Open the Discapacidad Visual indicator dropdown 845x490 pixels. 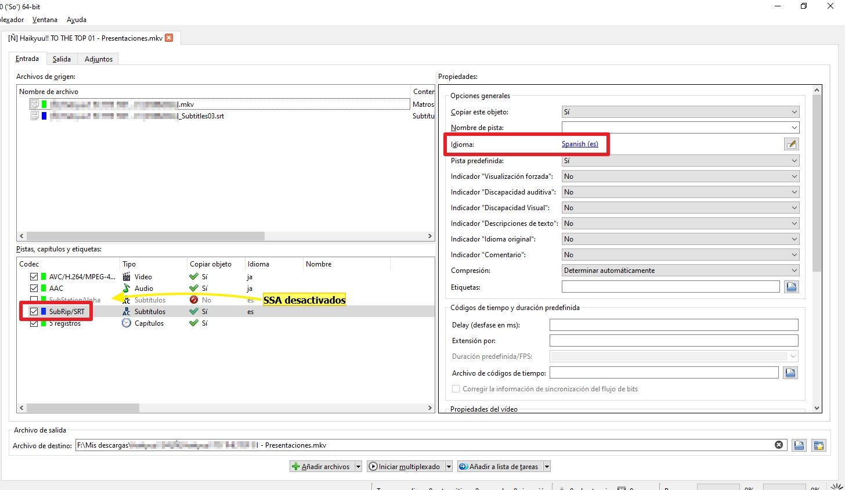pyautogui.click(x=680, y=208)
